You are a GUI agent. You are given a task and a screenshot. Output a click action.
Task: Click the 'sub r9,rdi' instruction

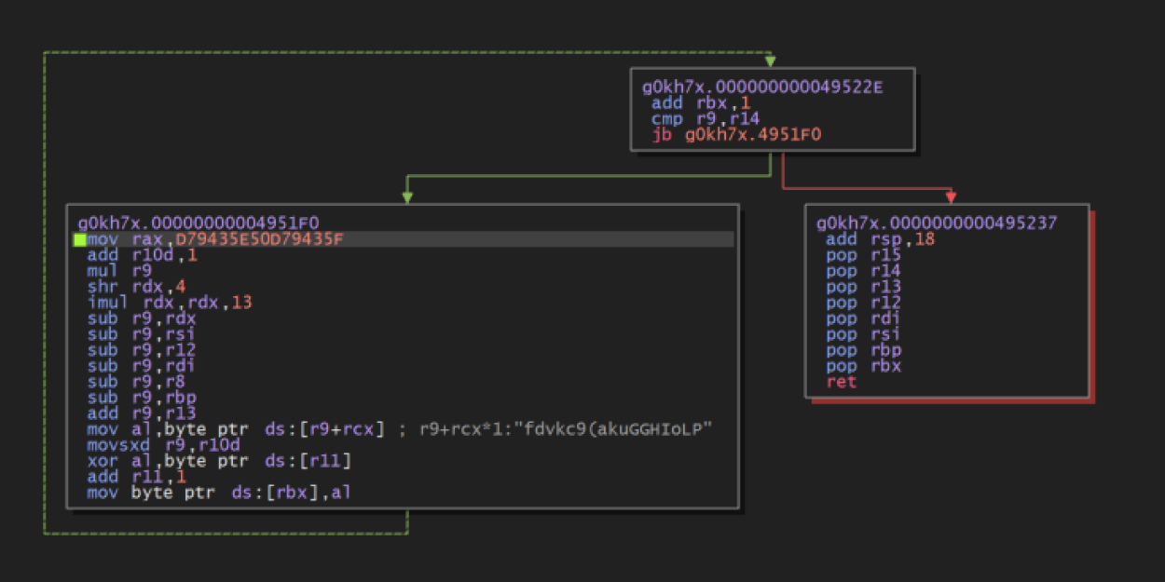pos(142,366)
